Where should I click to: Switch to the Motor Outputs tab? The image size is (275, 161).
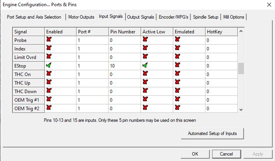(81, 17)
